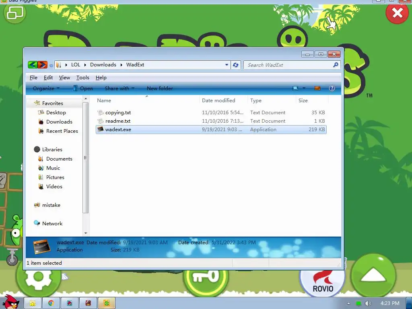Click navigation pane scroll up arrow
The image size is (412, 309).
(85, 99)
